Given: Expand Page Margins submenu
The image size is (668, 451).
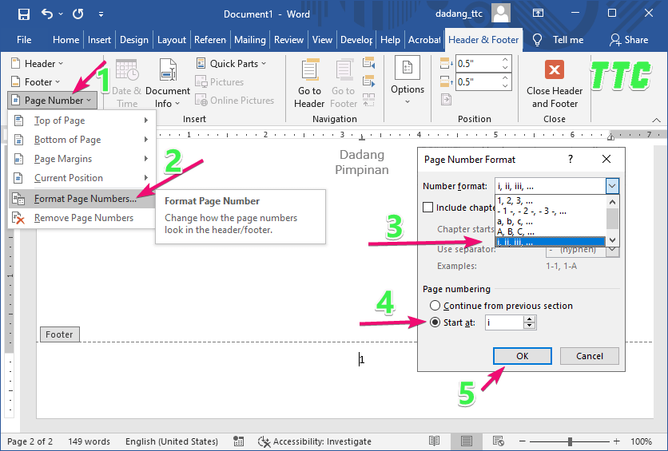Looking at the screenshot, I should pyautogui.click(x=82, y=159).
